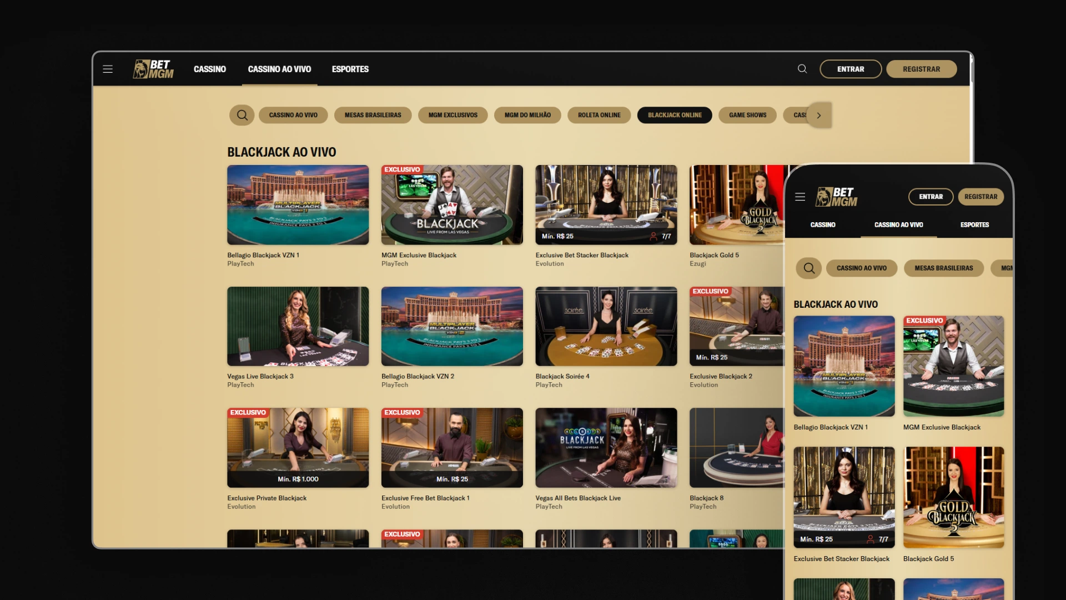Click the BetMGM logo in desktop header
This screenshot has width=1066, height=600.
pos(153,69)
